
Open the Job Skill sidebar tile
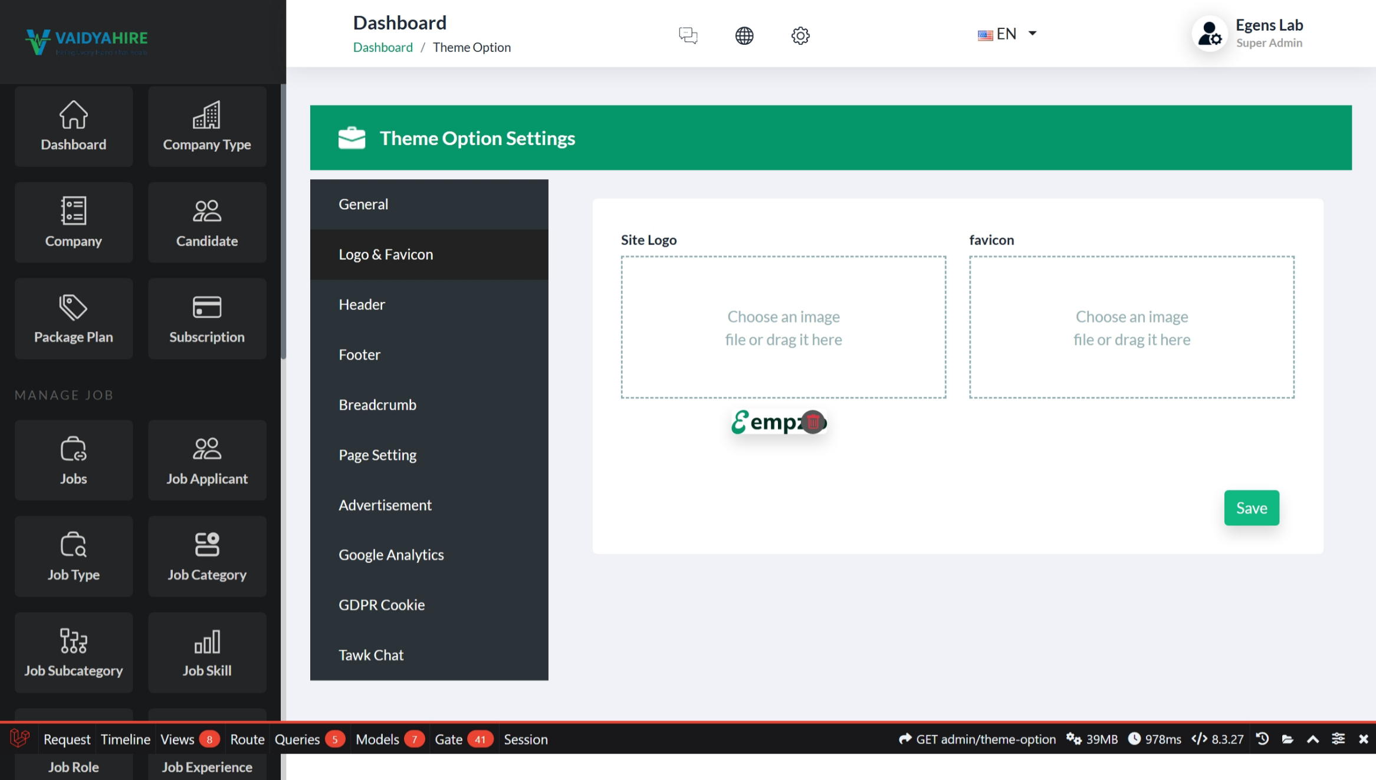tap(207, 653)
